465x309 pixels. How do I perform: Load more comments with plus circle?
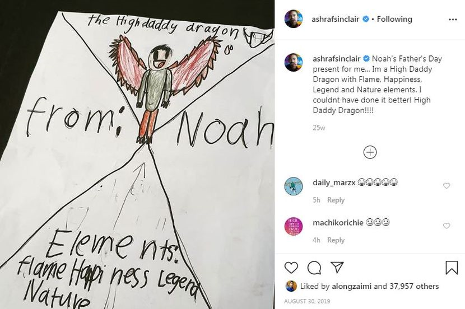(370, 152)
